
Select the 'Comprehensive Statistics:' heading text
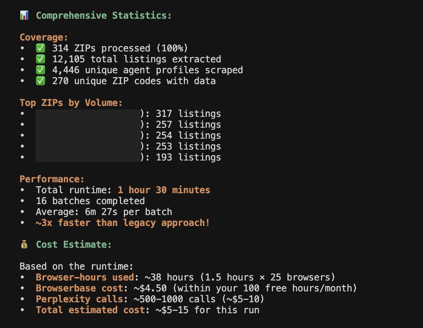(104, 15)
